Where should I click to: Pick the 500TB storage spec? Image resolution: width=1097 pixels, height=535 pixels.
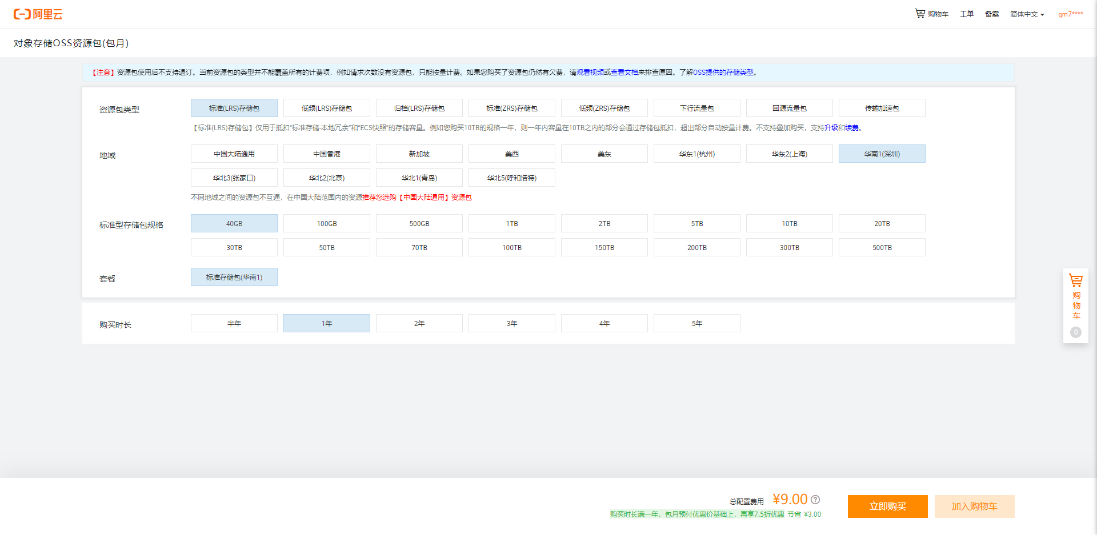click(882, 247)
